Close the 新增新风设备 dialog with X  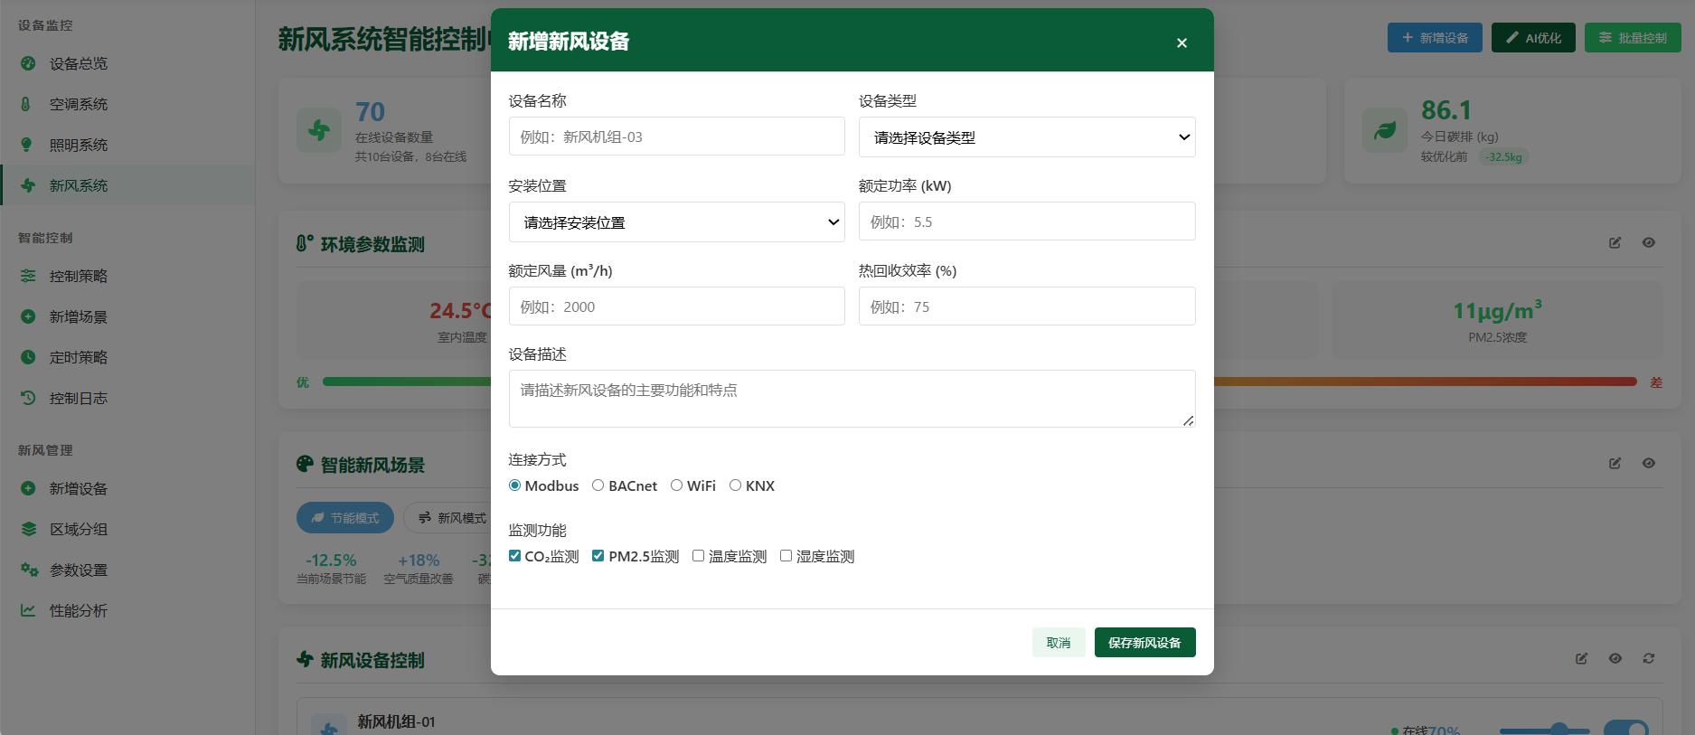click(1182, 42)
